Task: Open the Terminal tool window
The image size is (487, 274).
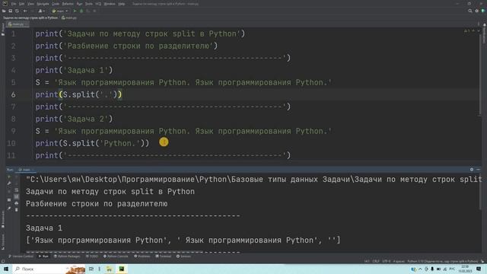Action: [x=164, y=256]
